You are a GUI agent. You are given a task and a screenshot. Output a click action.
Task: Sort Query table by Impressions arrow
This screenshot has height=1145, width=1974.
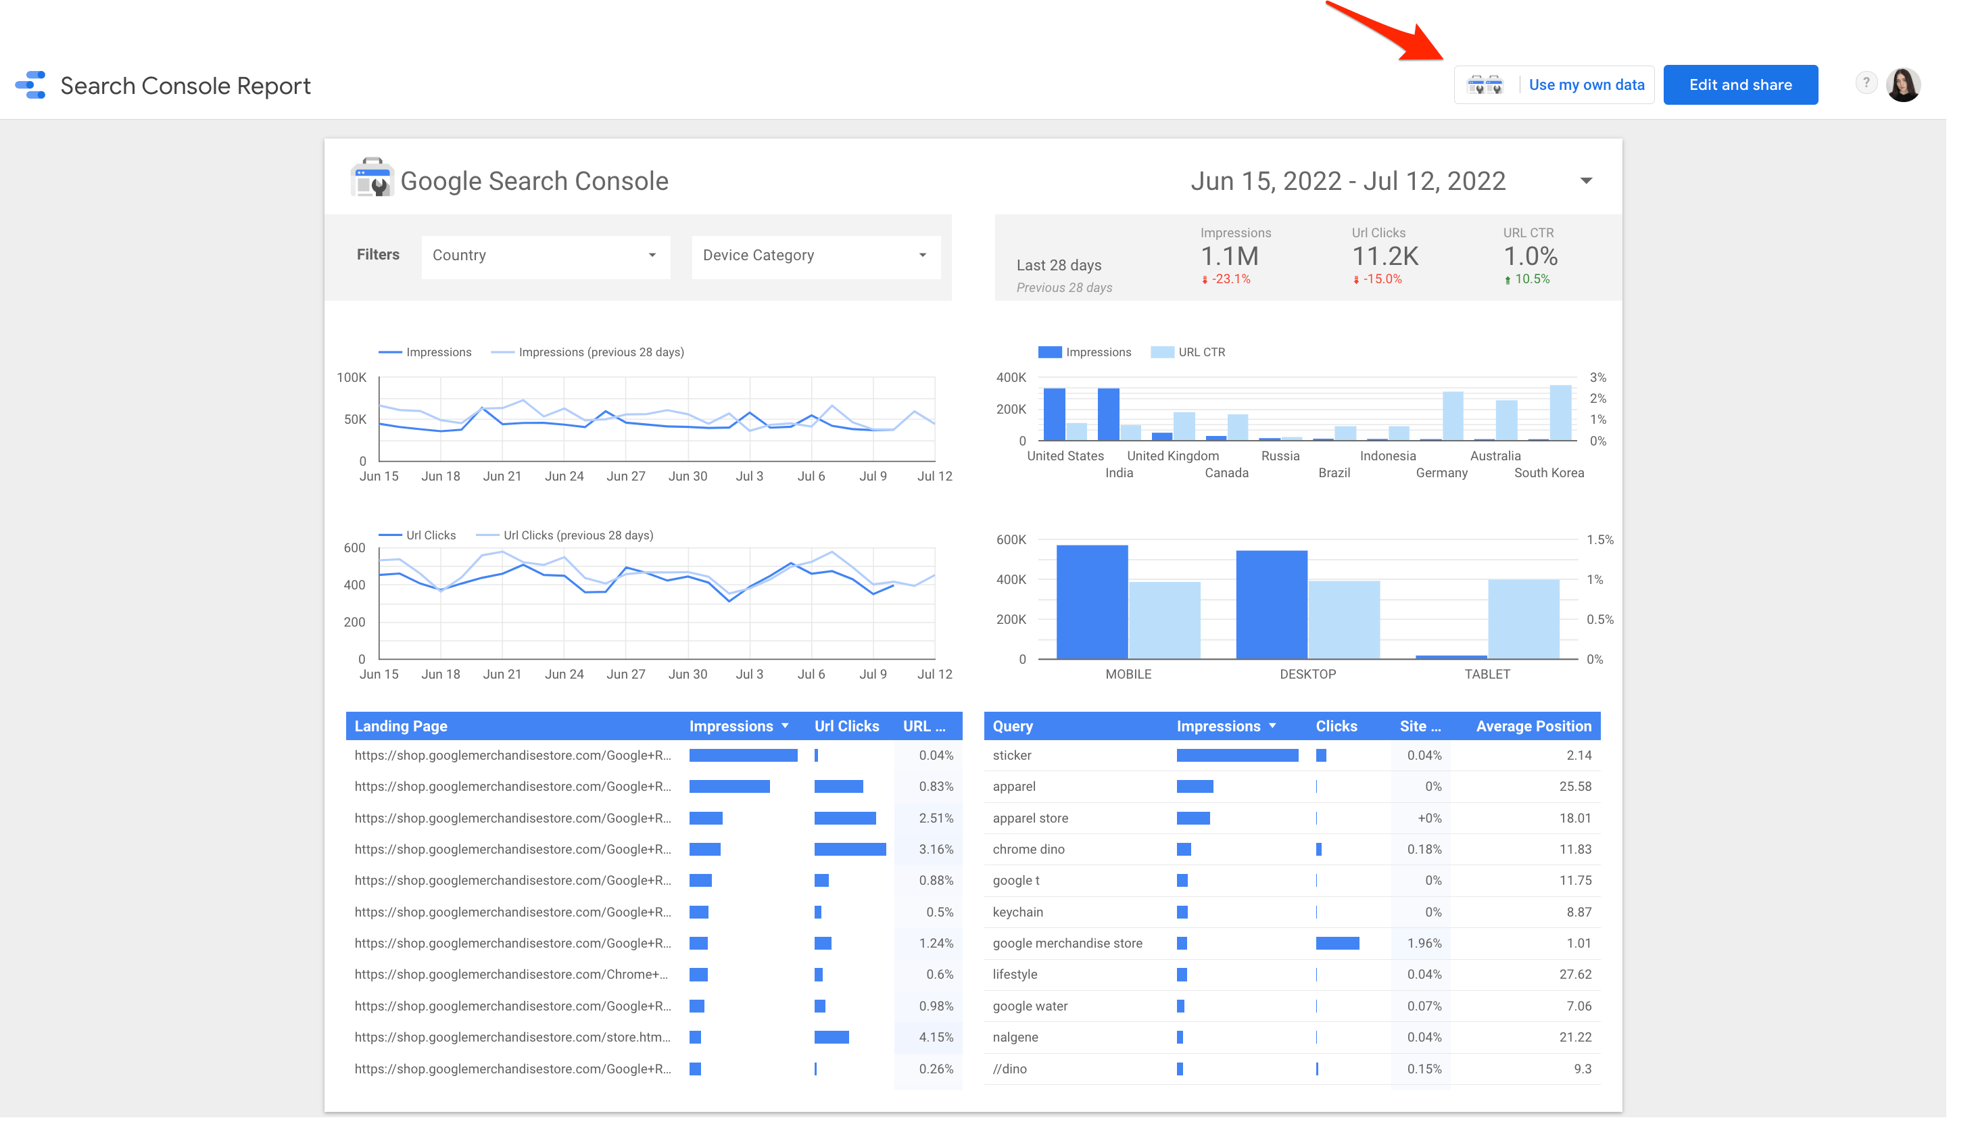pyautogui.click(x=1272, y=726)
